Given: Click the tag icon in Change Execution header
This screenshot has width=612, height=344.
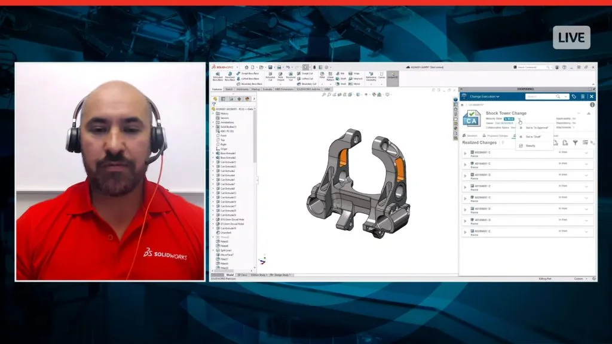Looking at the screenshot, I should pyautogui.click(x=574, y=96).
